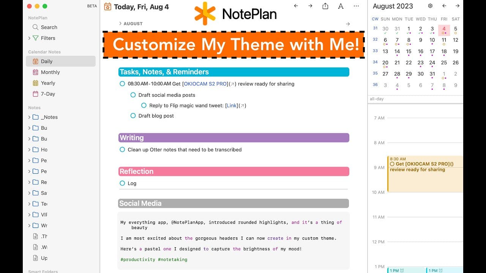The image size is (486, 273).
Task: Open the Yearly notes icon
Action: pos(35,83)
